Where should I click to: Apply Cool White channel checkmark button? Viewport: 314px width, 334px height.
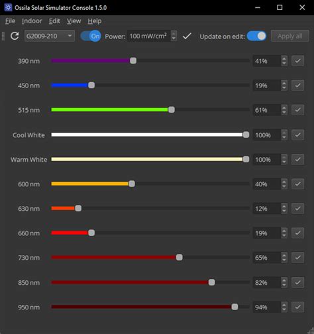point(297,135)
